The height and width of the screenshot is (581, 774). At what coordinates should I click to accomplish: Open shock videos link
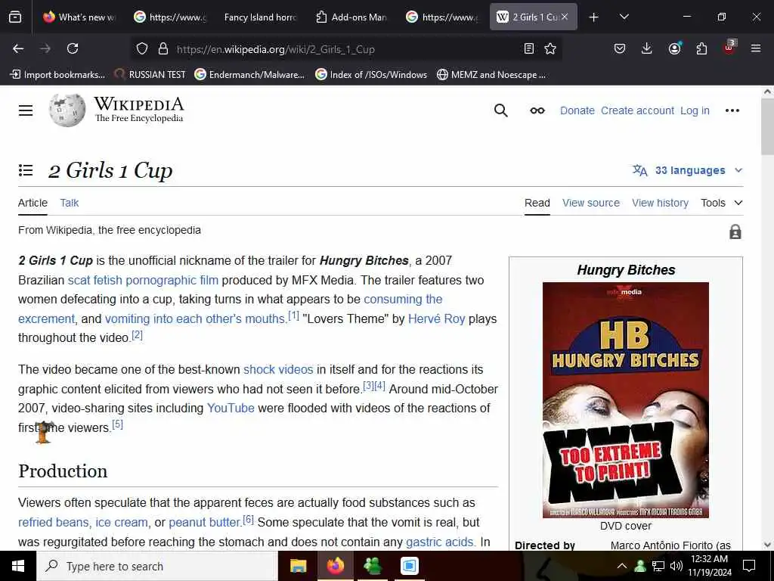tap(278, 369)
